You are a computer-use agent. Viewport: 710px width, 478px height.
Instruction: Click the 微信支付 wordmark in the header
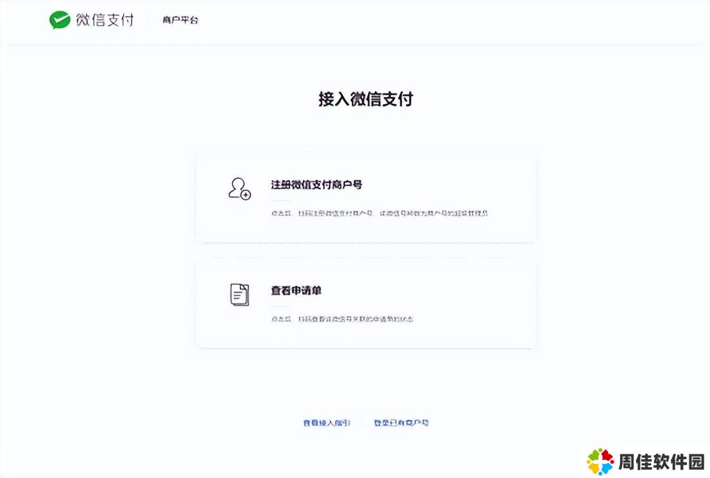coord(105,20)
